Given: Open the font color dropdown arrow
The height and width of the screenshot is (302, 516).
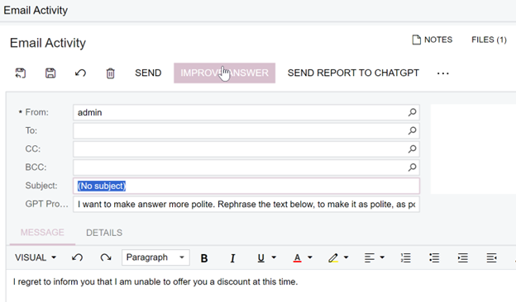Looking at the screenshot, I should tap(310, 257).
